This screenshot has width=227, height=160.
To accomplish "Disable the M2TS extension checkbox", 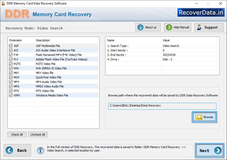I will (11, 64).
